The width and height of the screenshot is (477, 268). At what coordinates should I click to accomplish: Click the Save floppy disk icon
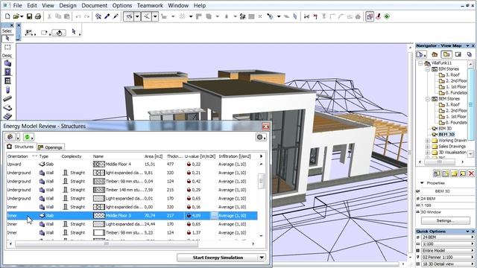(29, 16)
